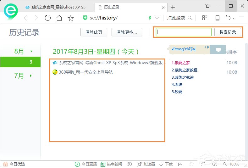This screenshot has height=168, width=248.
Task: Click the 加速器 rocket item
Action: coord(146,164)
